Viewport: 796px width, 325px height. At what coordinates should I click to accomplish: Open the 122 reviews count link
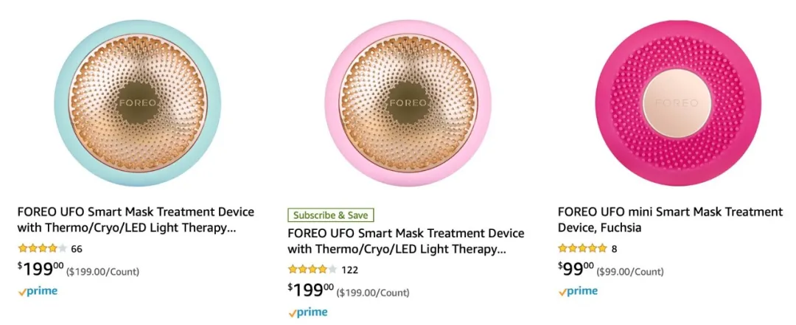tap(350, 270)
